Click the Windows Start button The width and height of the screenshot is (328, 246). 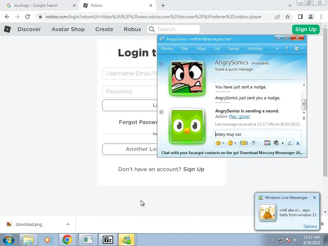point(8,240)
